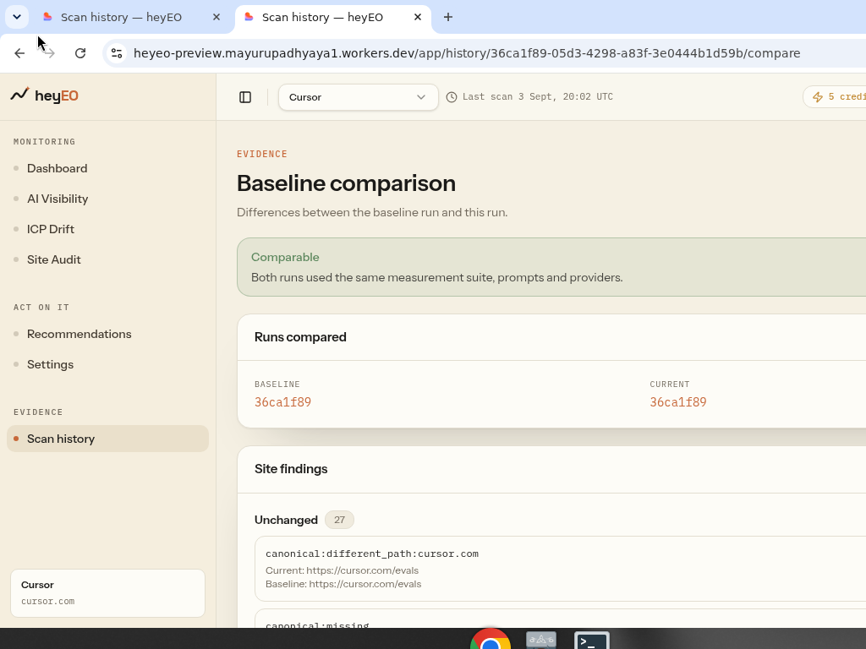Screen dimensions: 866x649
Task: Open a new browser tab
Action: click(x=448, y=17)
